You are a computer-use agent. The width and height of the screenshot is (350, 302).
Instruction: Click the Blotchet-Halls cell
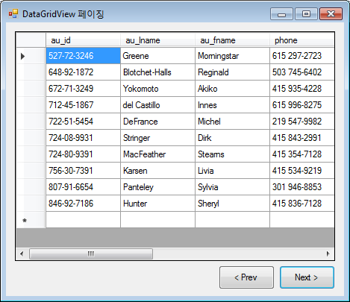coord(157,72)
